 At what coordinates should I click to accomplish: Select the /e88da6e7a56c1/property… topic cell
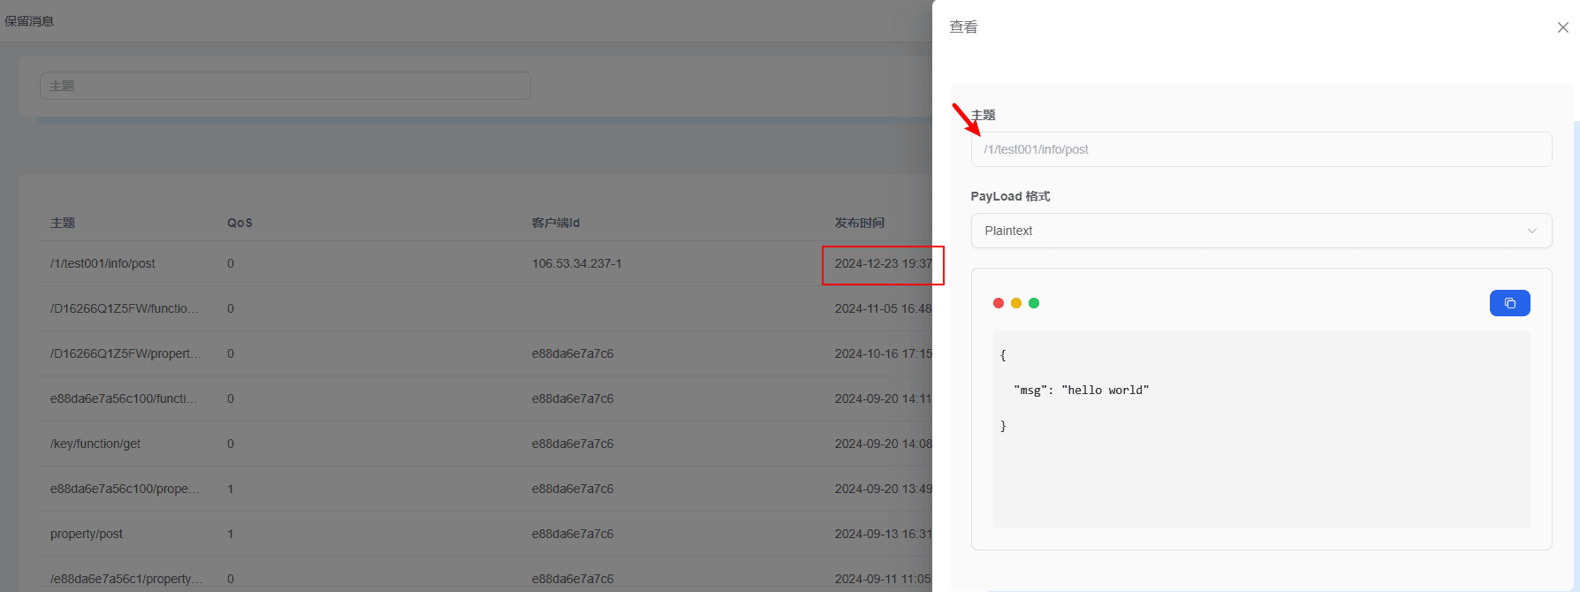click(126, 579)
